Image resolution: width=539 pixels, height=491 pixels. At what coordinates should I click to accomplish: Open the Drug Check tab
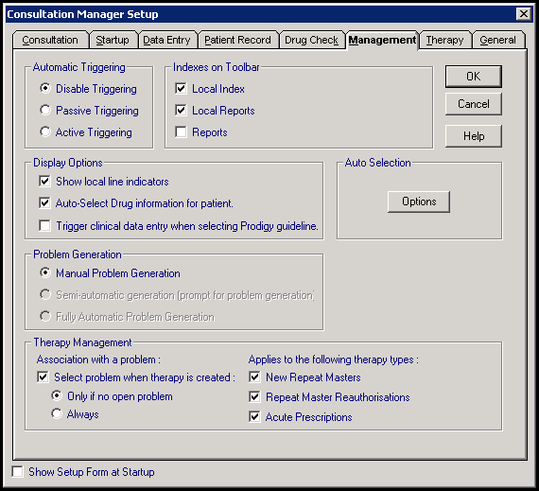point(311,41)
